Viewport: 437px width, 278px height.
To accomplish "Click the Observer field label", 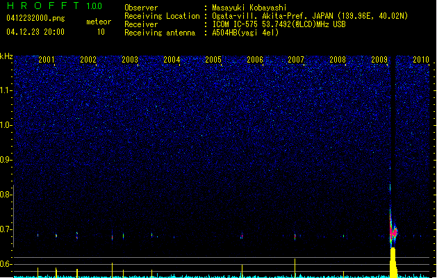I will click(141, 8).
